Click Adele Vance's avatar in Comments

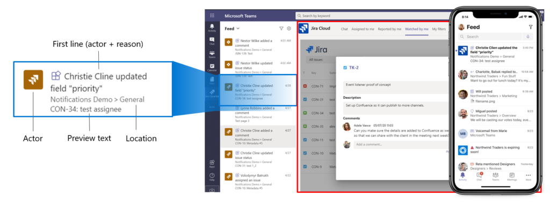coord(346,127)
